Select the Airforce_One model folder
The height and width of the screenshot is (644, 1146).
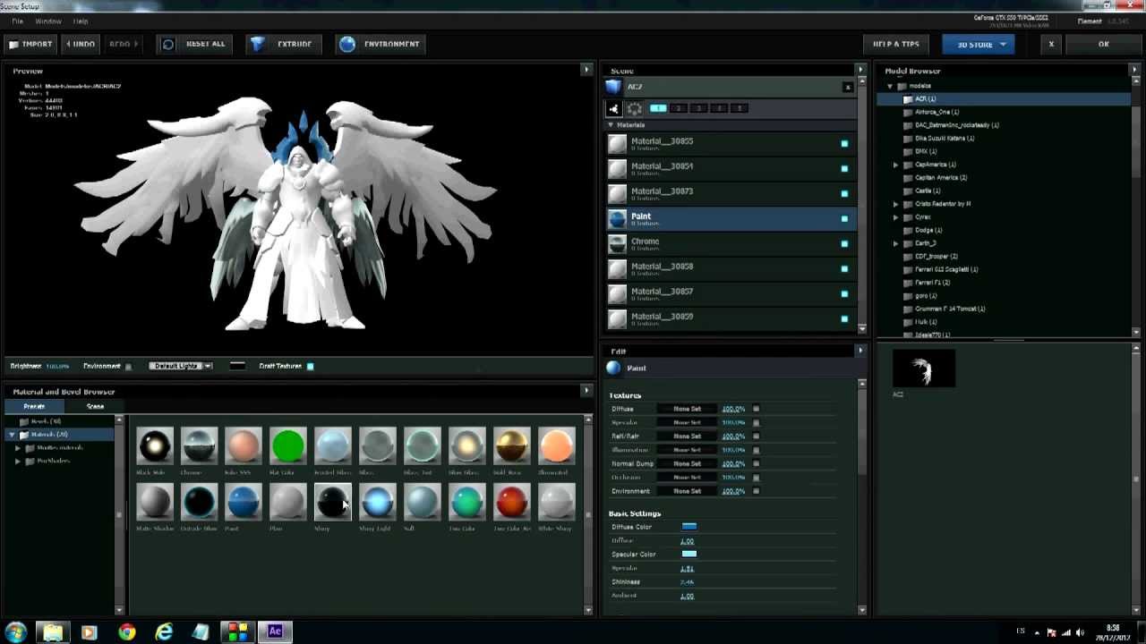(x=937, y=112)
